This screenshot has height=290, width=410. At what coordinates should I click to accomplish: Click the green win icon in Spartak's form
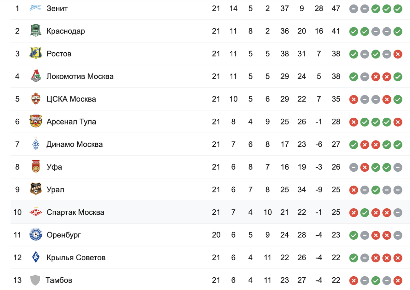tap(365, 213)
